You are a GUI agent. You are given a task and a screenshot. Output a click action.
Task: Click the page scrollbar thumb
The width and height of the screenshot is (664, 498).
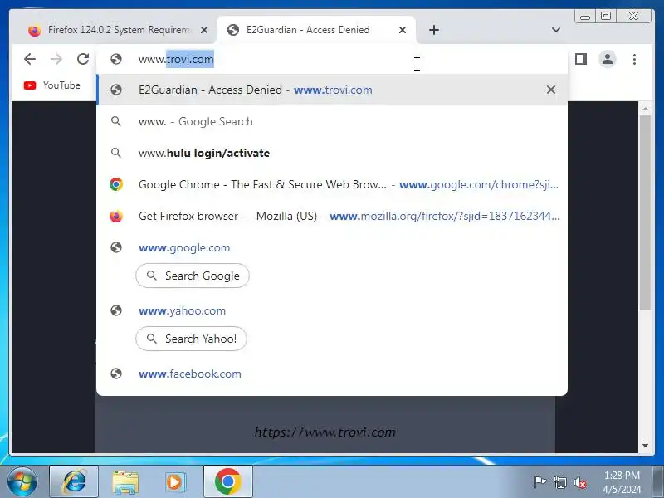pyautogui.click(x=646, y=212)
